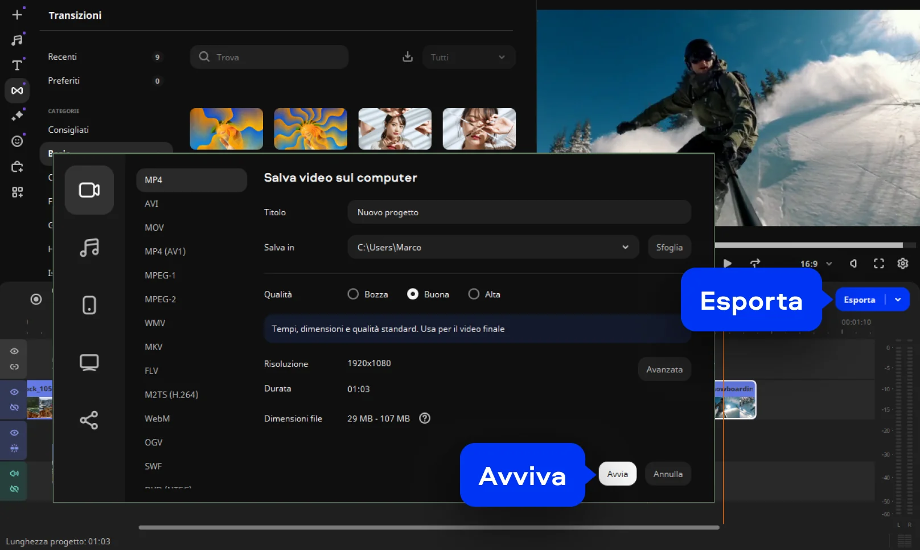Expand the Salva in folder dropdown
The width and height of the screenshot is (920, 550).
(x=625, y=247)
